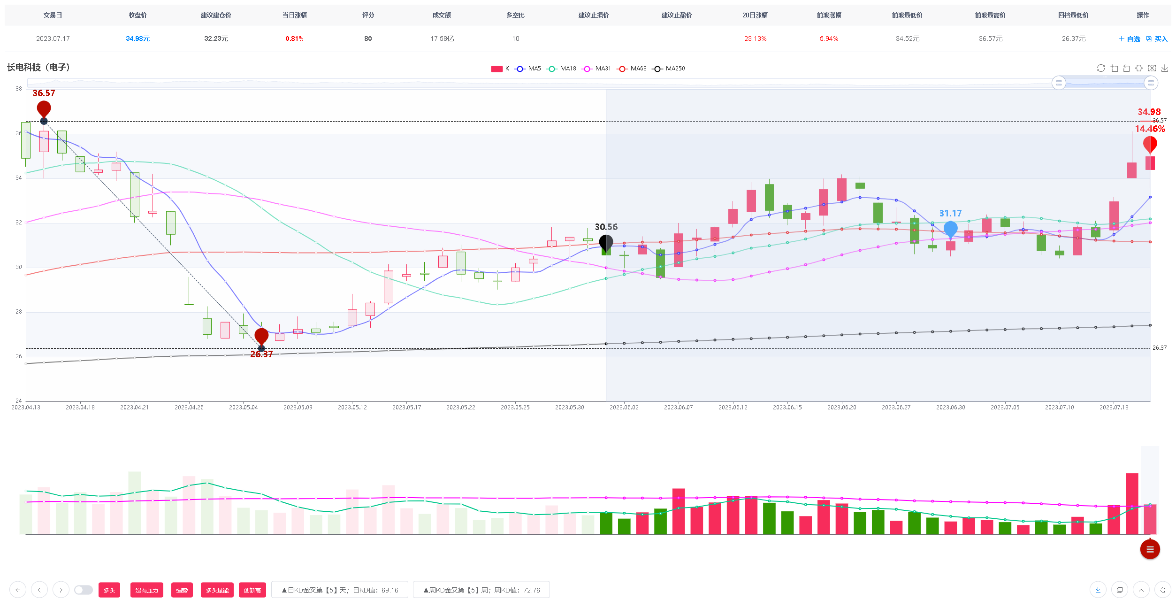
Task: Flip the bottom-left gray switch
Action: tap(84, 590)
